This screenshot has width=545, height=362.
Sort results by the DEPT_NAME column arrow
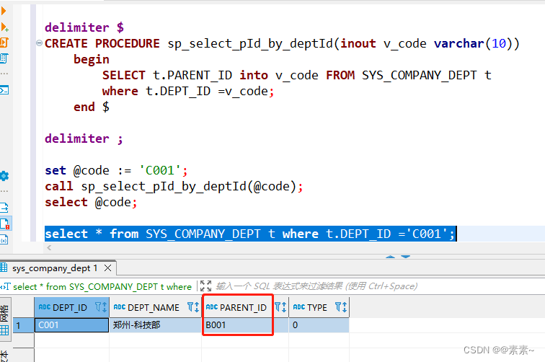tap(197, 307)
